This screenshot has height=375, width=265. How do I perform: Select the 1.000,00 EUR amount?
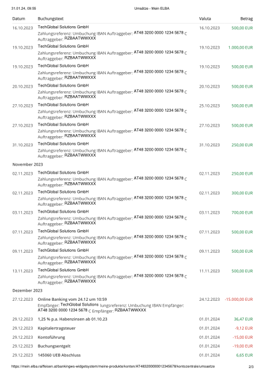tap(240, 48)
